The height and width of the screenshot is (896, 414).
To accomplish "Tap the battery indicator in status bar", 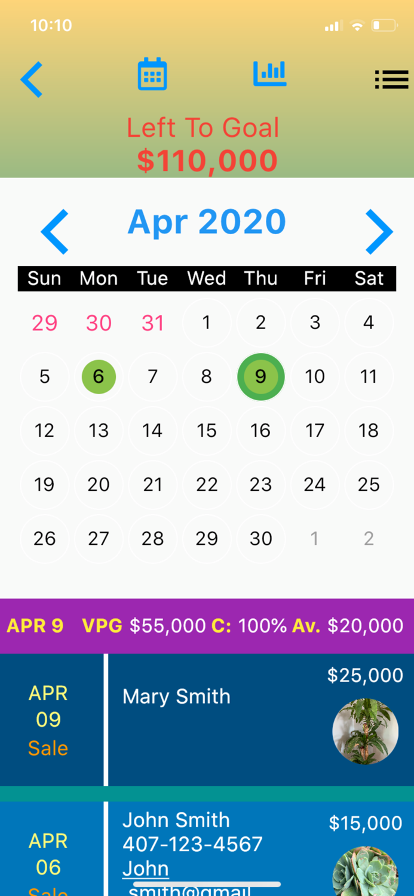I will click(383, 26).
